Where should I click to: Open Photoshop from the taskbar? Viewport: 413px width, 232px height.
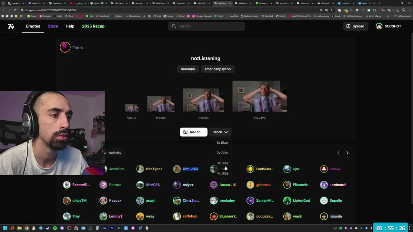tap(119, 228)
